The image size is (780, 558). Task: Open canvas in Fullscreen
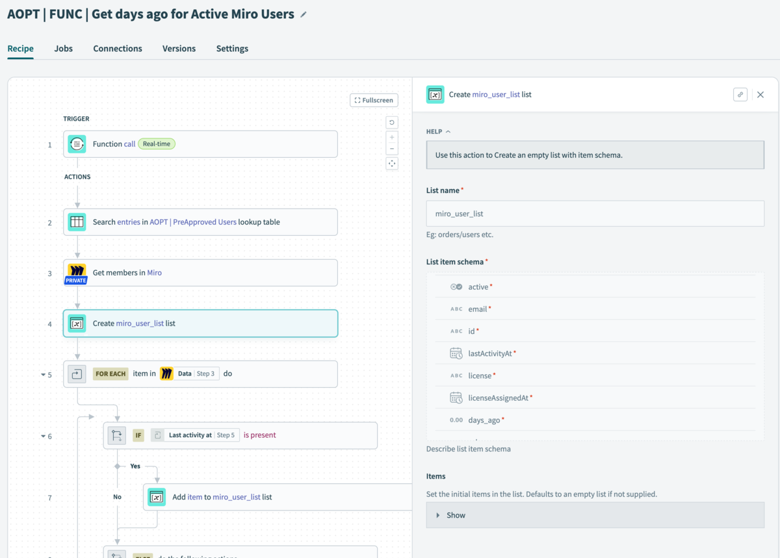point(374,100)
